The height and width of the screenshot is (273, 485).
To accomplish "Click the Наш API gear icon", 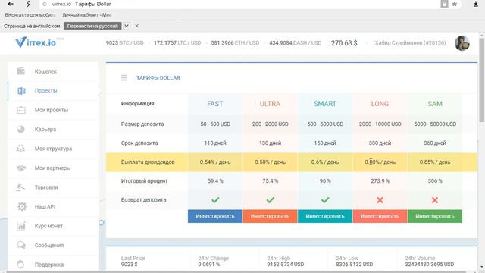I will pos(22,206).
